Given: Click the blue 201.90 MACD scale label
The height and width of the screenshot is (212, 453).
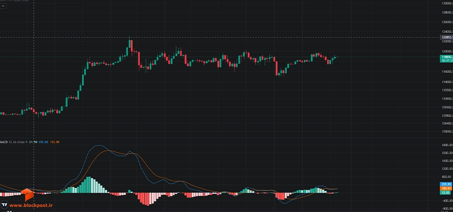Looking at the screenshot, I should click(446, 184).
